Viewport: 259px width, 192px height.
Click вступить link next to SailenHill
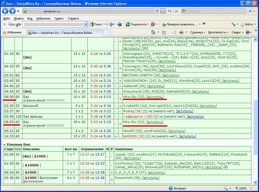(x=156, y=86)
